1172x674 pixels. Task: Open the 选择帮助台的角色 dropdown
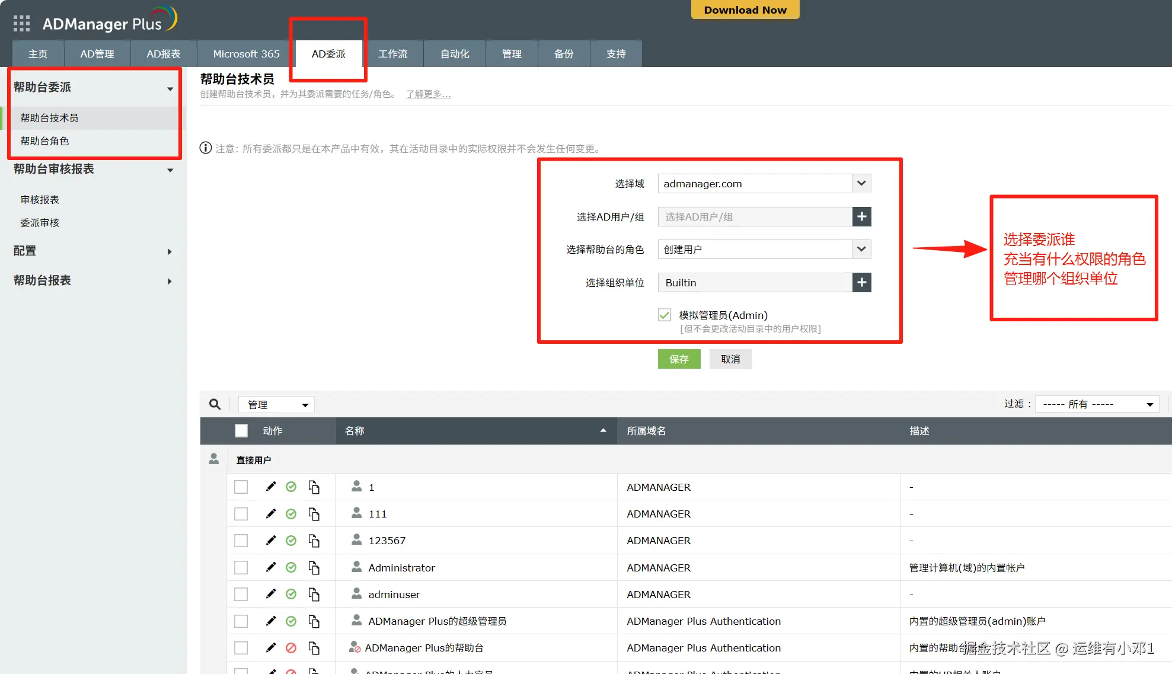click(861, 250)
